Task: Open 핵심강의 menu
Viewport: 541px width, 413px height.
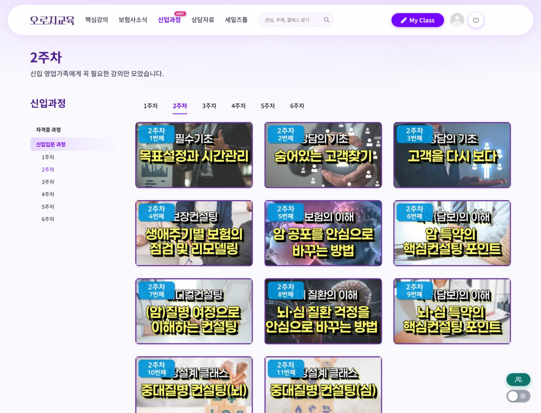Action: point(97,20)
